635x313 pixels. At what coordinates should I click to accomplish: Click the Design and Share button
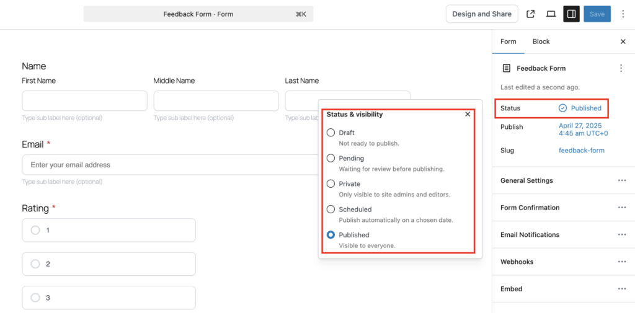(x=482, y=14)
